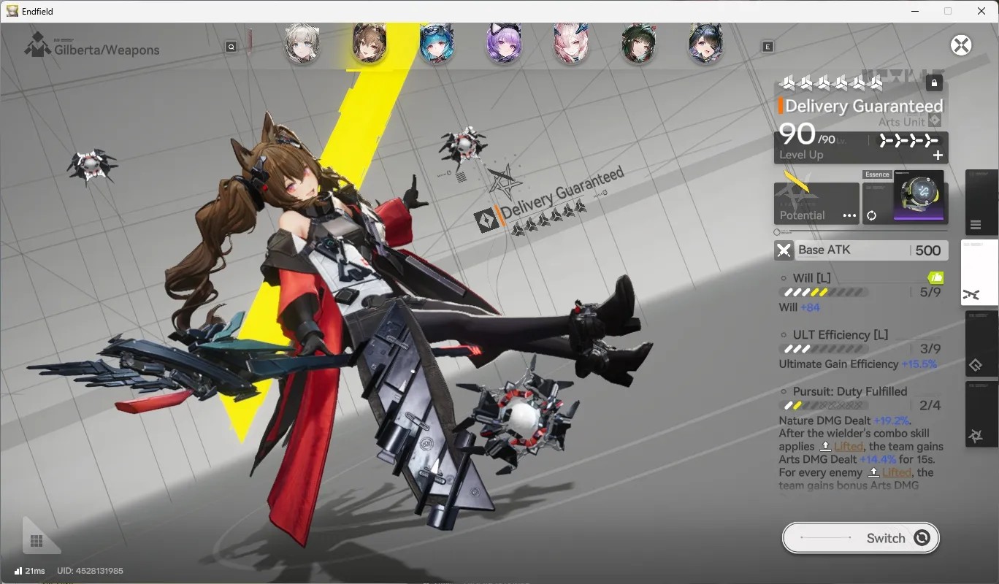Select the purple-haired cat-ear operator portrait
999x584 pixels.
[504, 44]
